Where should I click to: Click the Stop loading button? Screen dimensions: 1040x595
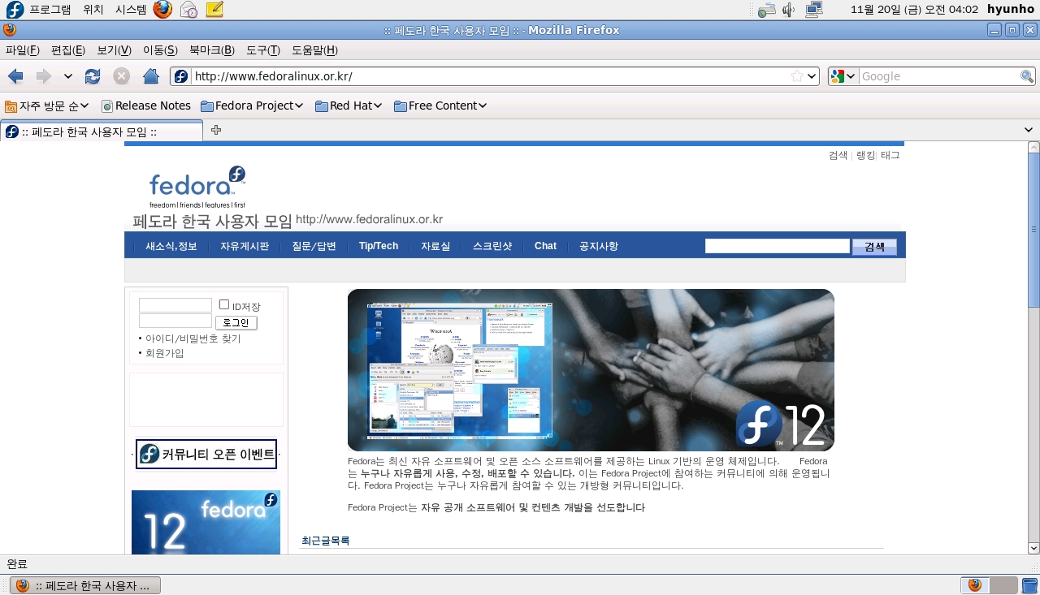[x=121, y=76]
